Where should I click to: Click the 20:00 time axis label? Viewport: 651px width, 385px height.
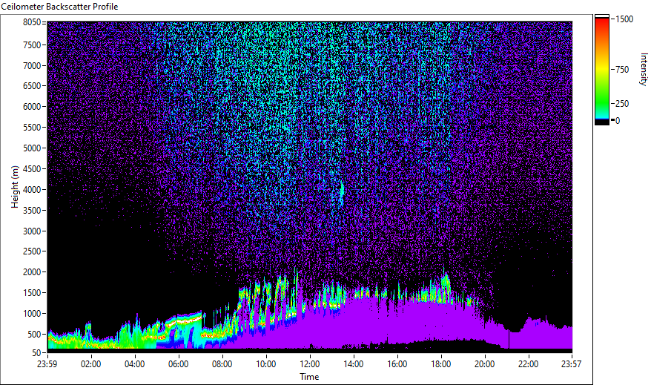click(484, 364)
